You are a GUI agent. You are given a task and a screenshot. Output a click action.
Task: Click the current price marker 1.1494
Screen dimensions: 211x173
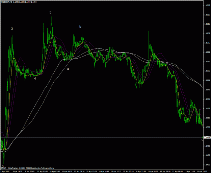(x=207, y=137)
